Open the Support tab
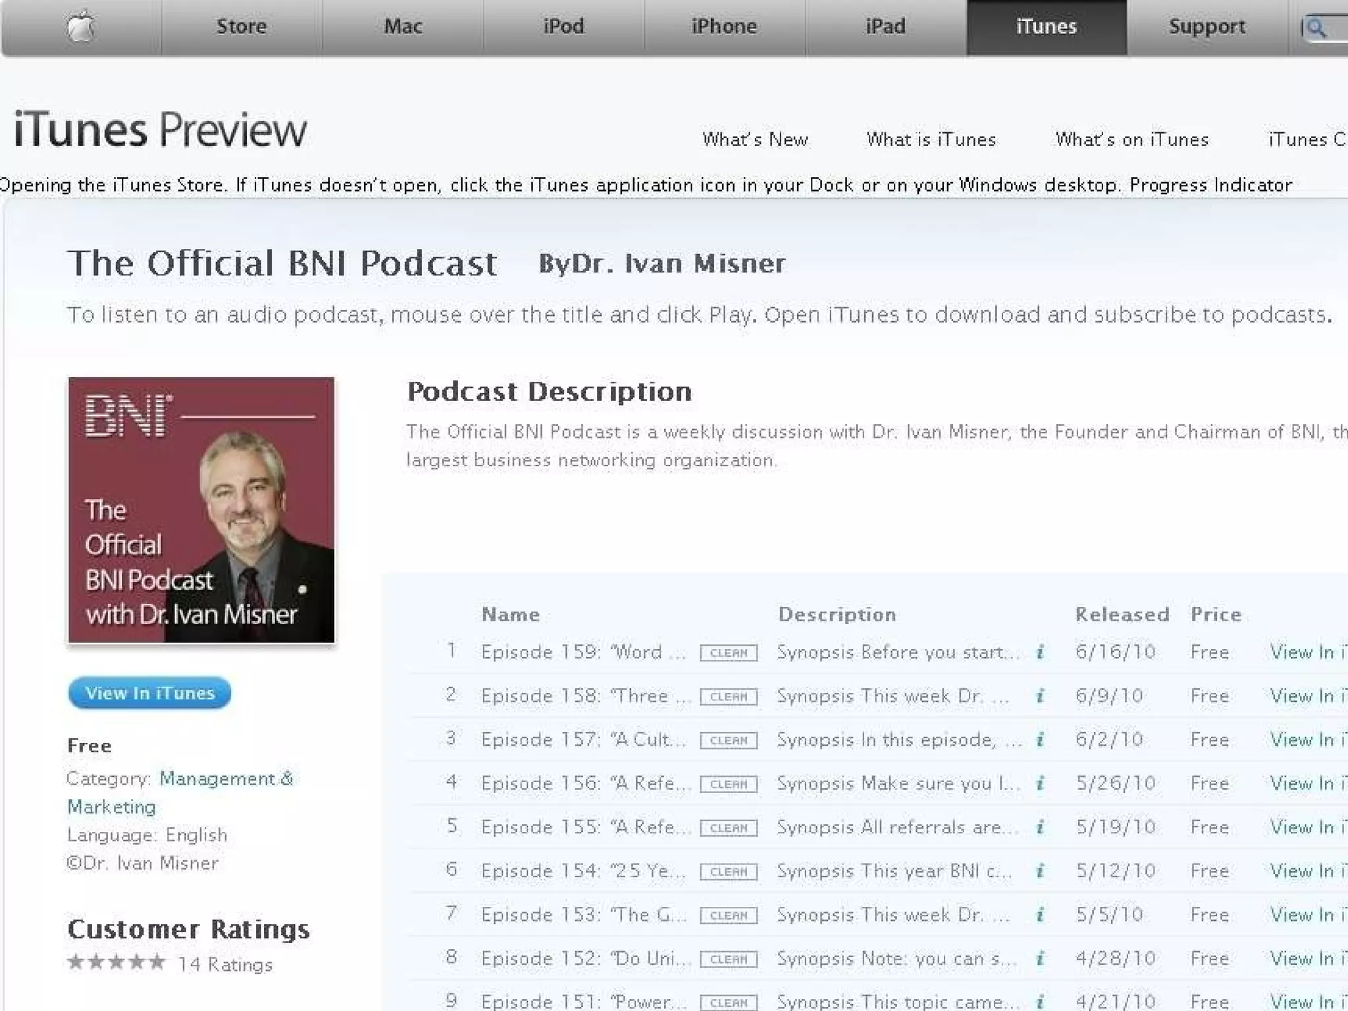 pyautogui.click(x=1207, y=27)
